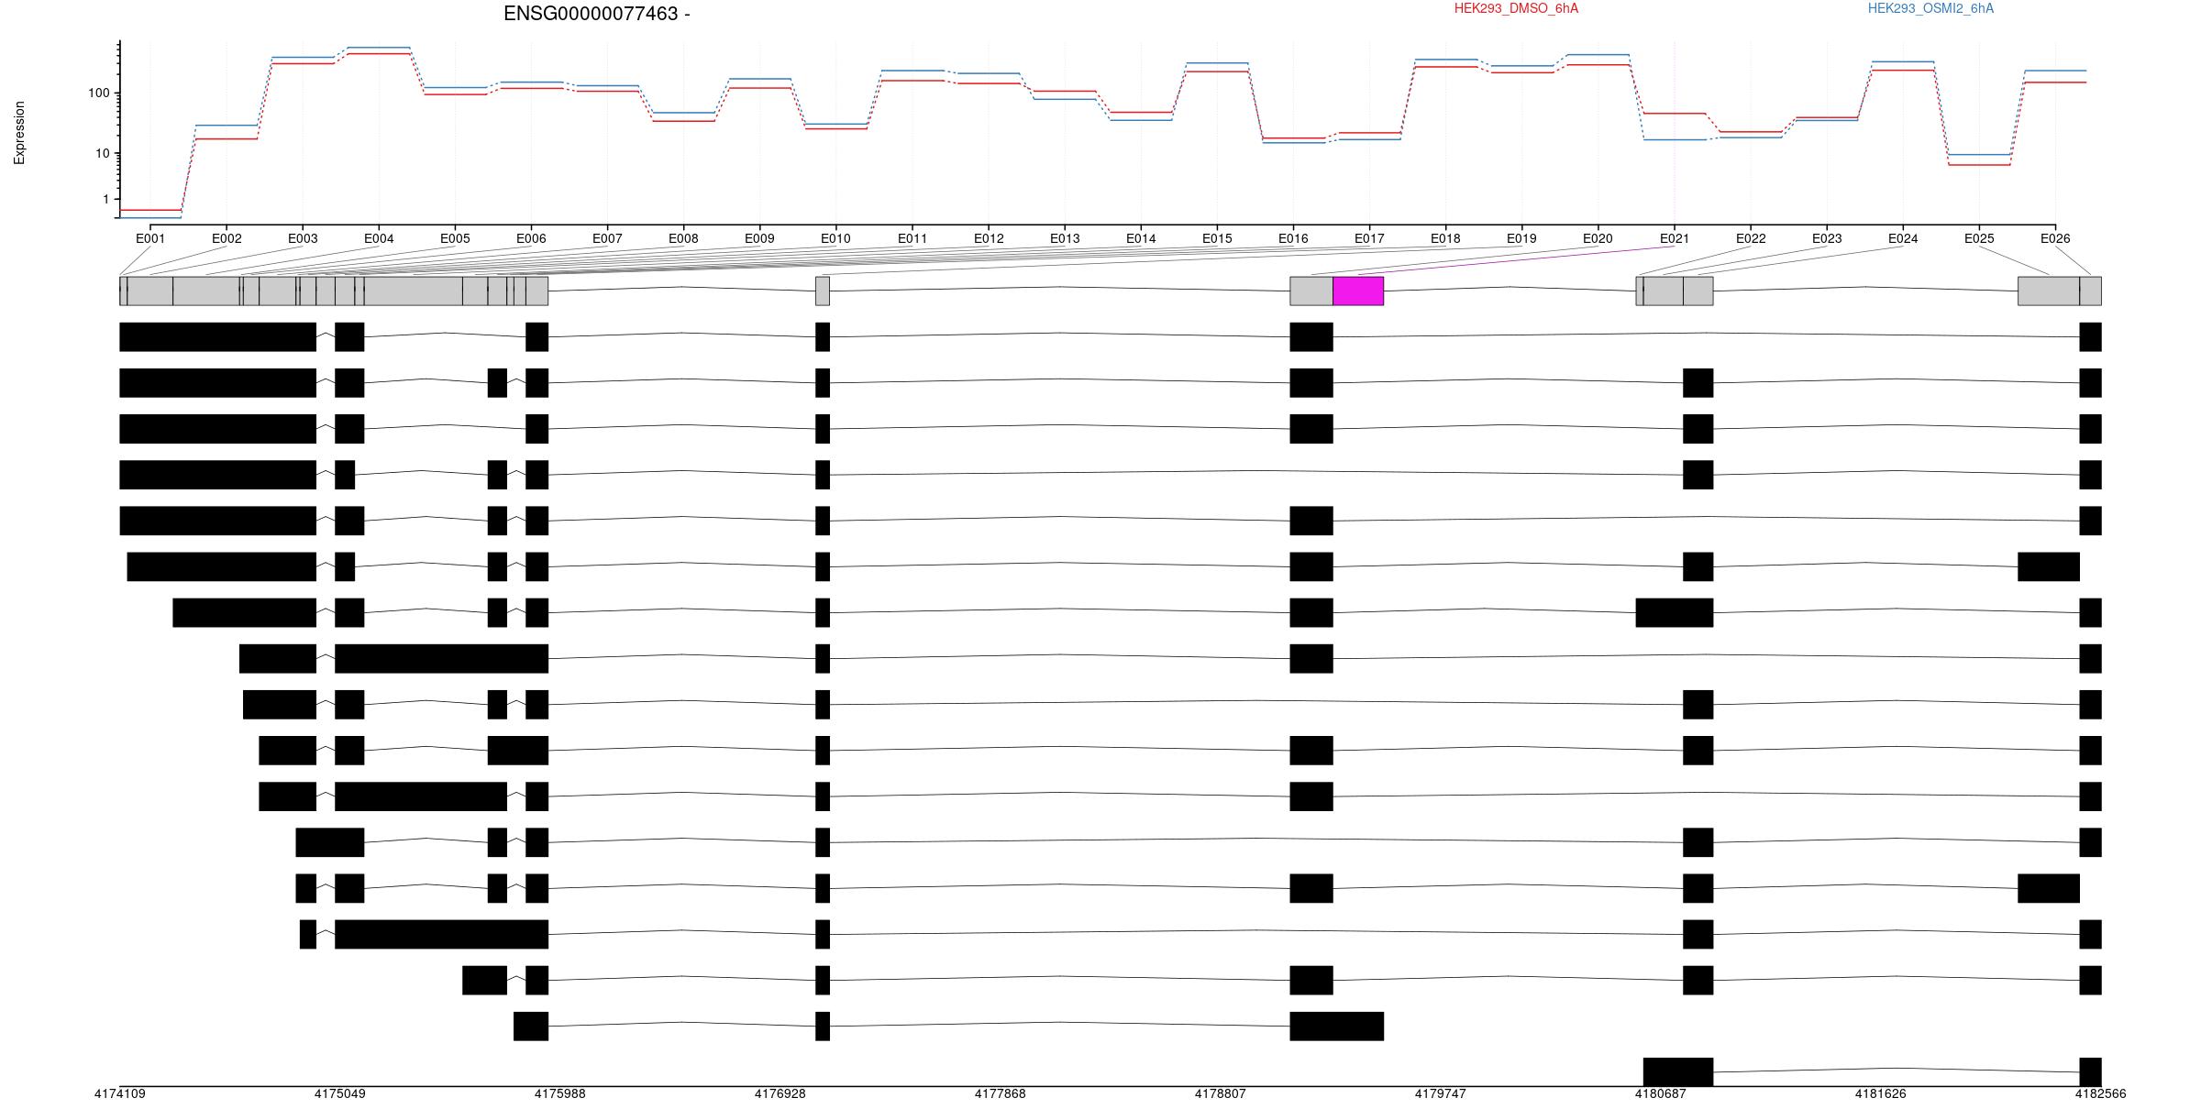
Task: Select y-axis tick value 10
Action: pyautogui.click(x=103, y=153)
